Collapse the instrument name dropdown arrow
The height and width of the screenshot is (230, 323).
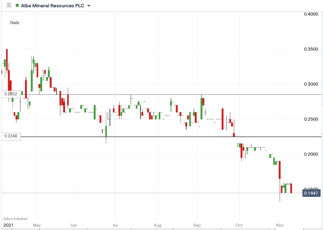click(x=89, y=6)
